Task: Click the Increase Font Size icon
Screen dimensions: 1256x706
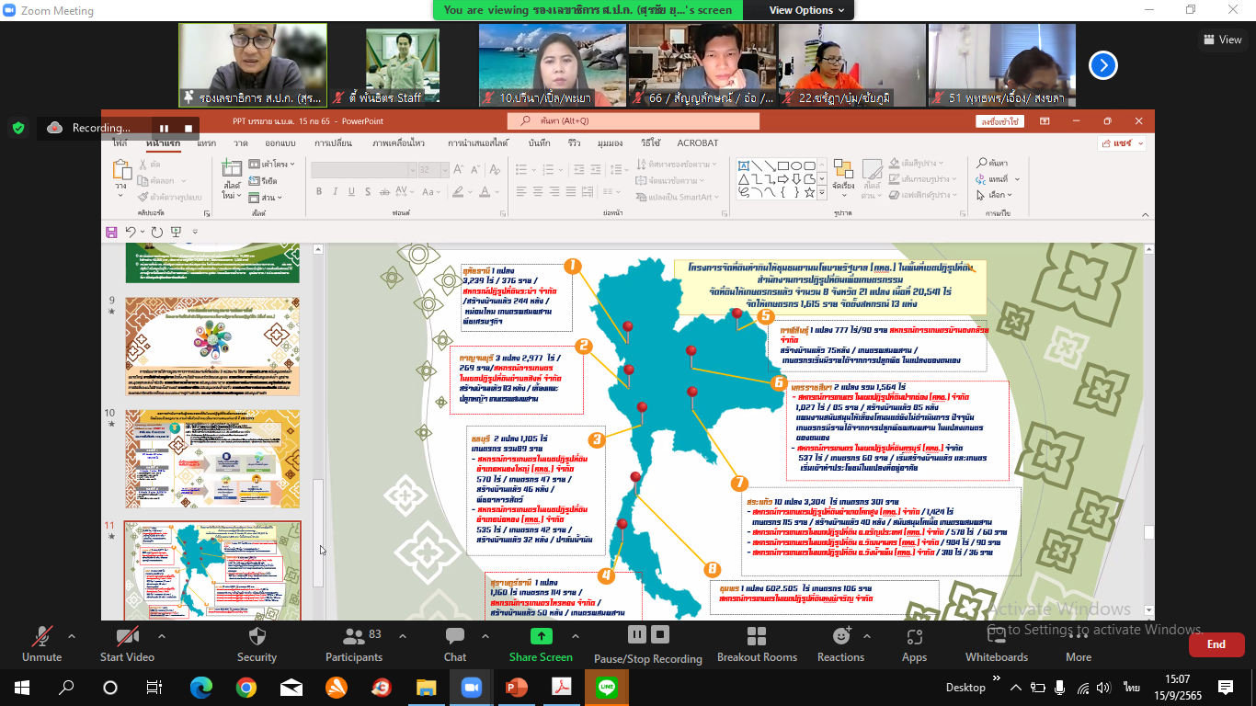Action: [459, 170]
